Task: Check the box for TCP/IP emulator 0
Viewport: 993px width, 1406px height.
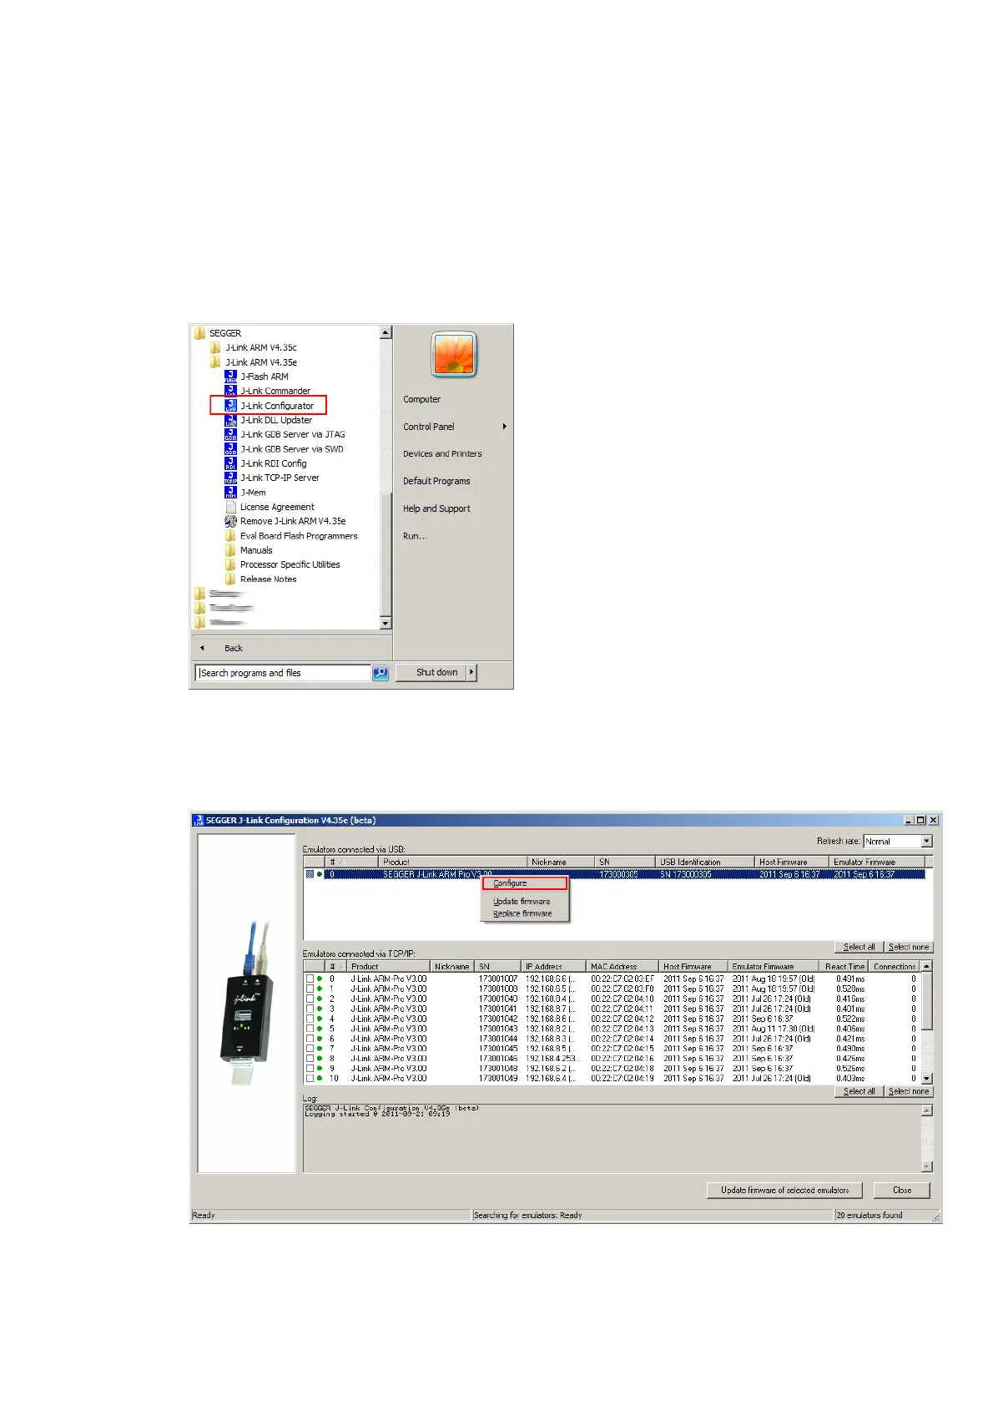Action: point(310,979)
